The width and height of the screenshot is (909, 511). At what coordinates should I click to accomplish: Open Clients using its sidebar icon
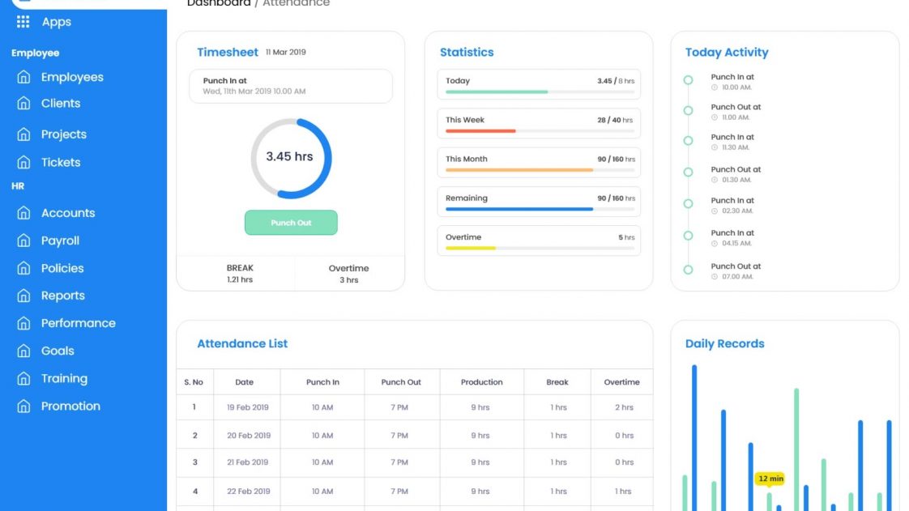[23, 103]
